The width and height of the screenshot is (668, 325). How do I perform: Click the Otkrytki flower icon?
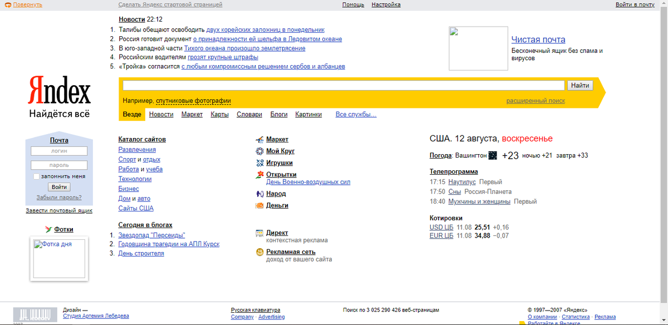(259, 175)
